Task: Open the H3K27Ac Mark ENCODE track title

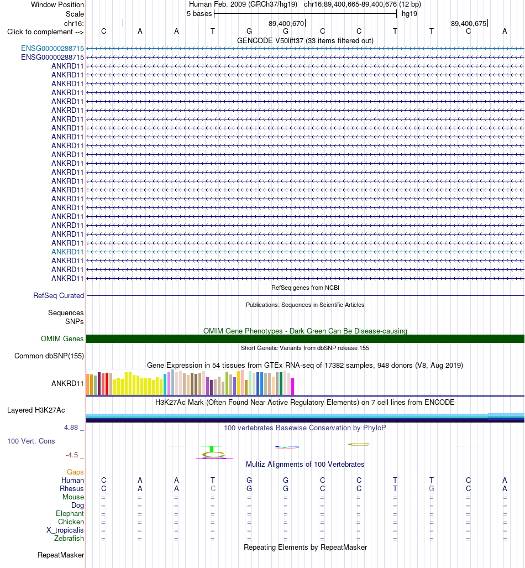Action: 305,402
